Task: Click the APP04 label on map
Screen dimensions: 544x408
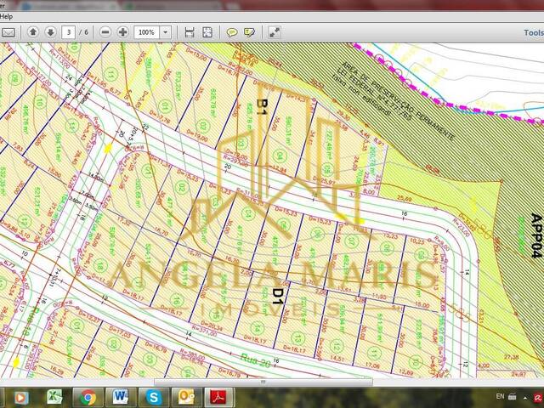Action: click(x=536, y=235)
